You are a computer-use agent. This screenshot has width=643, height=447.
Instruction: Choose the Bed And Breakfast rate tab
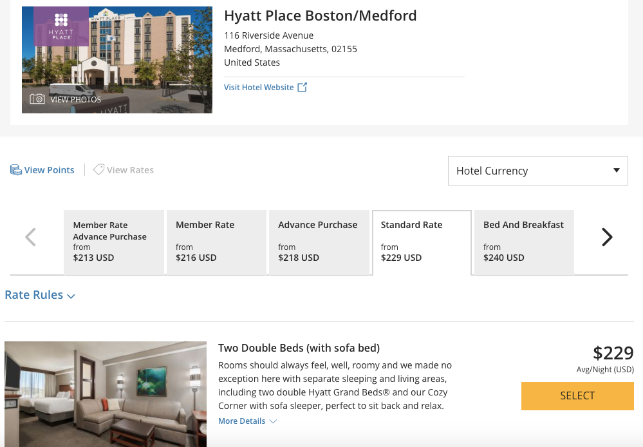[523, 242]
